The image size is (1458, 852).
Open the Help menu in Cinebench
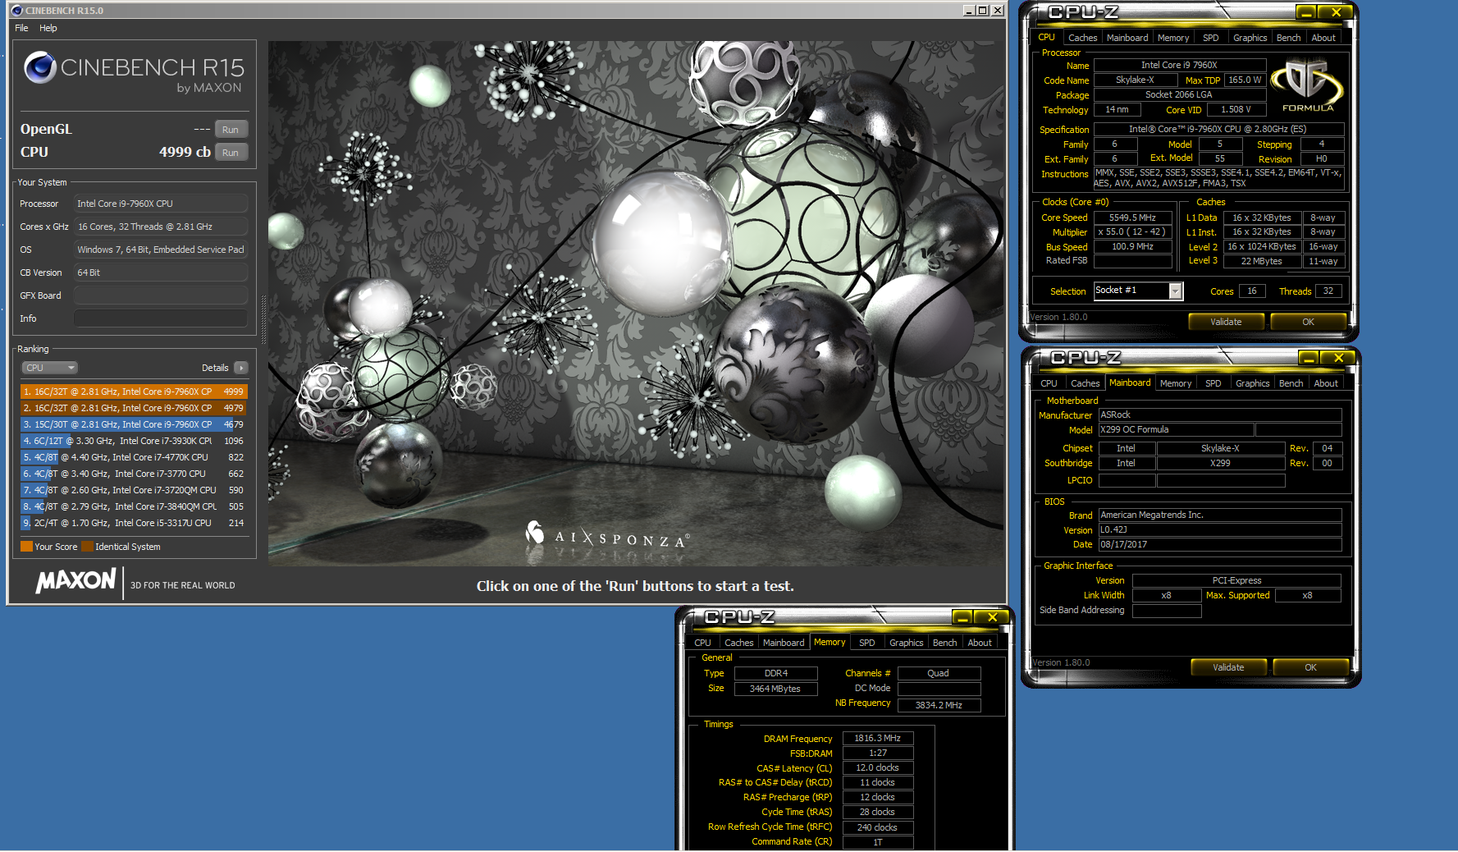tap(48, 28)
